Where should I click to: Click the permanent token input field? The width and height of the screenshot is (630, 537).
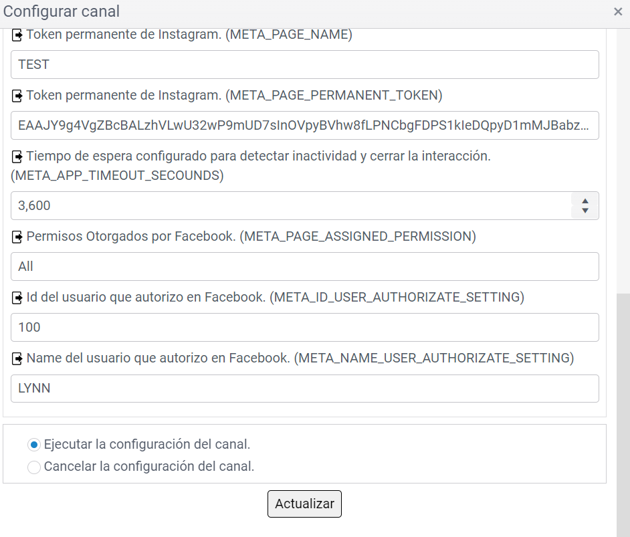(304, 126)
